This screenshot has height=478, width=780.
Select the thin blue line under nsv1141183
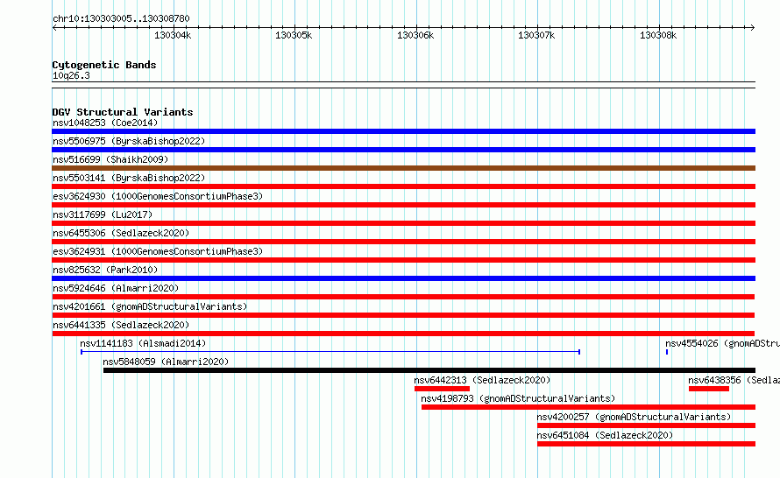[x=330, y=352]
